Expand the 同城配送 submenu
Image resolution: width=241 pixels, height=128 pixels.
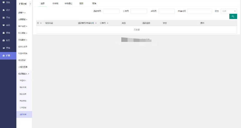23,40
